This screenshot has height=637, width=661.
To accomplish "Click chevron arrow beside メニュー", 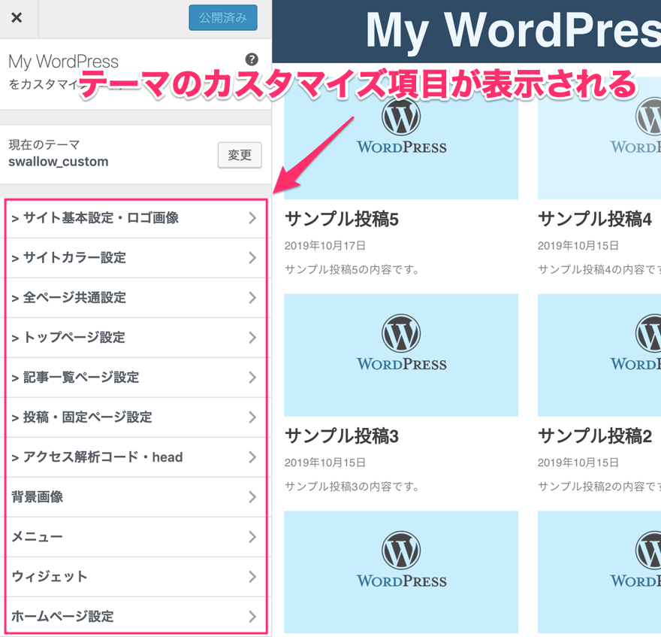I will pos(252,537).
